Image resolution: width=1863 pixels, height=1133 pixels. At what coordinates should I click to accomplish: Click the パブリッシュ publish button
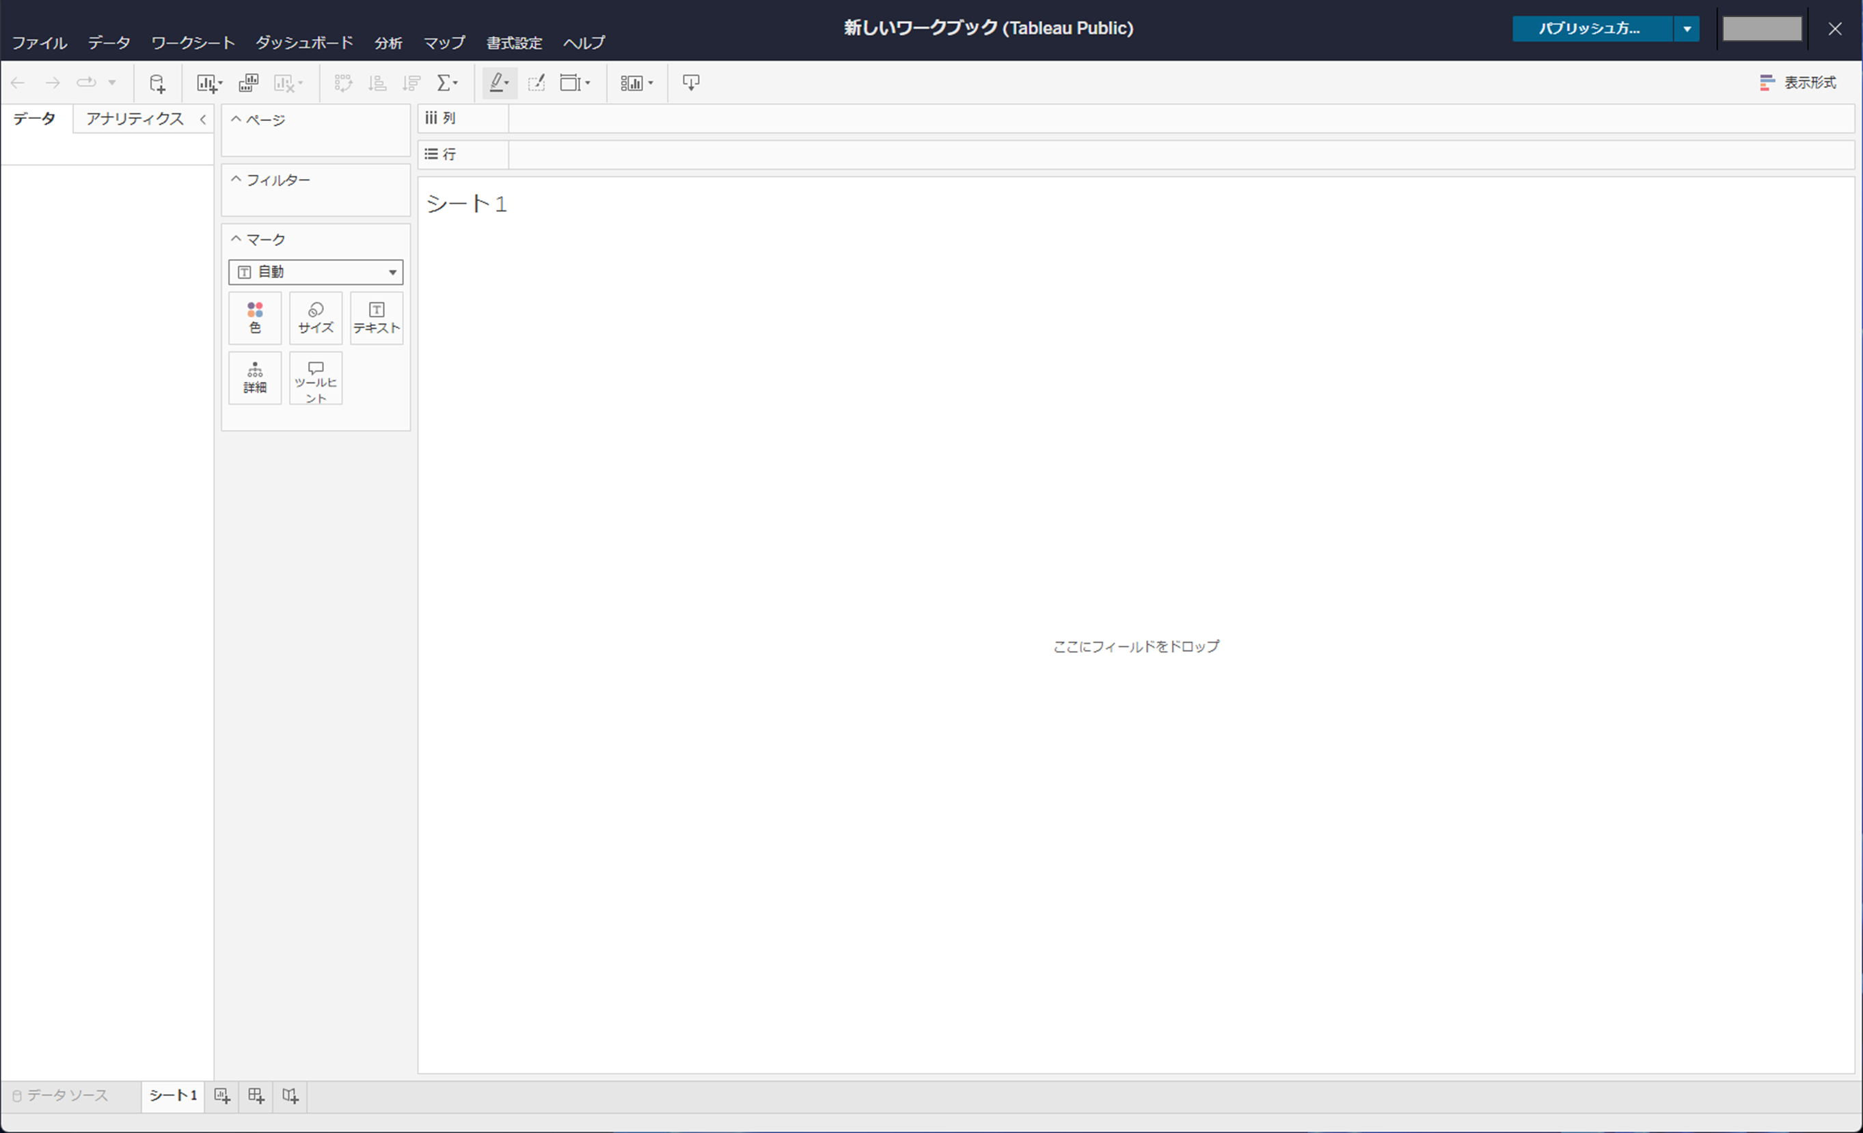coord(1592,29)
